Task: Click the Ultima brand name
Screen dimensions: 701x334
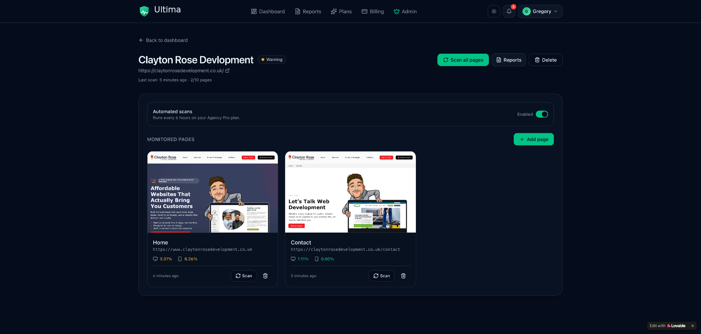Action: click(x=168, y=10)
